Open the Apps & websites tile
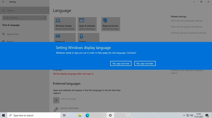Screen dimensions: 212x118 point(87,24)
